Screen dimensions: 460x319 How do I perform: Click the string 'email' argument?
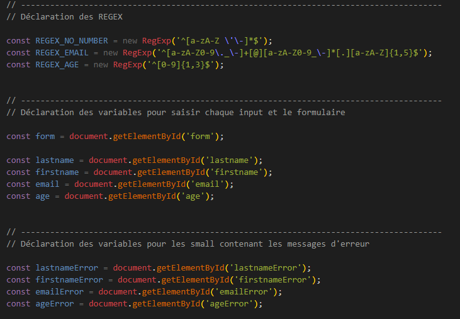click(208, 184)
